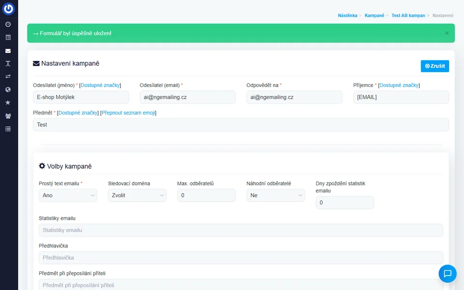Click the exchange arrows icon in sidebar
Viewport: 464px width, 290px height.
pyautogui.click(x=8, y=76)
